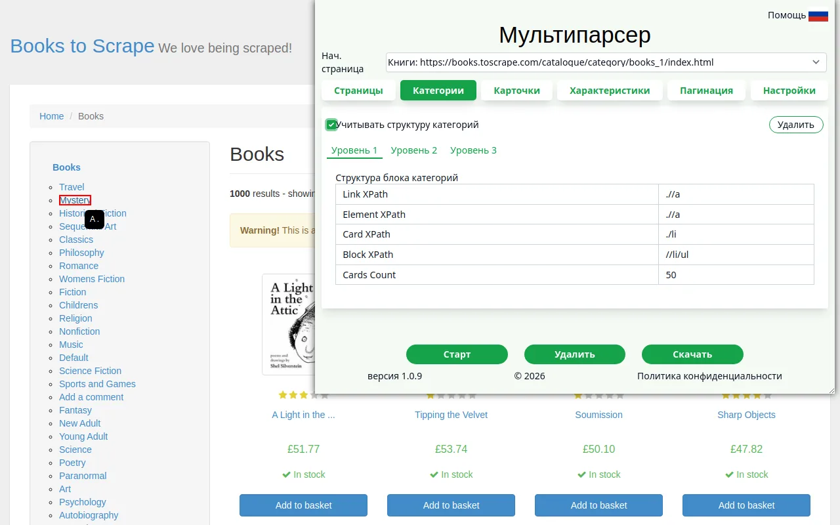Screen dimensions: 840x525
Task: Click the Cards Count value 50
Action: (736, 275)
